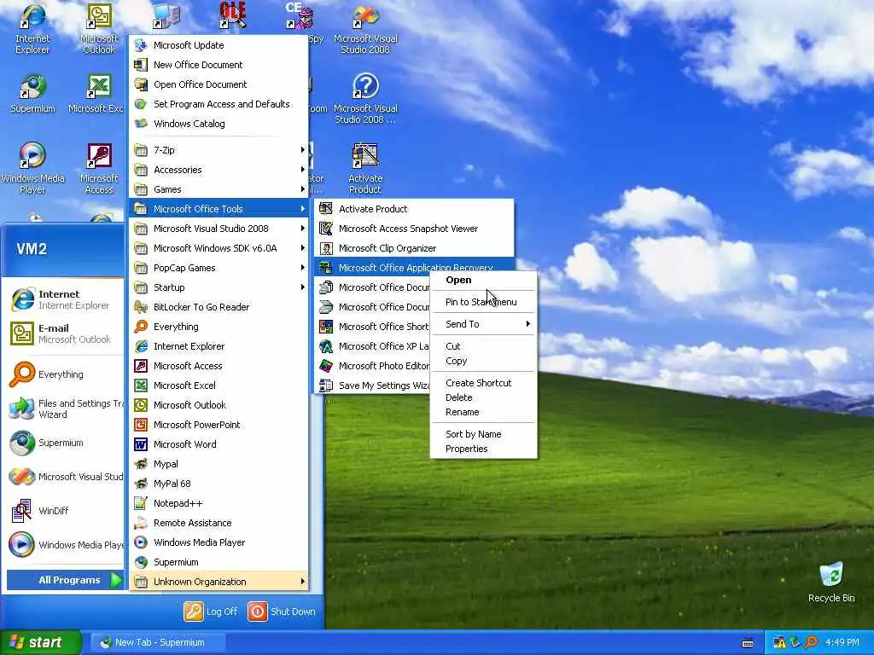Click the New Office Document icon
Image resolution: width=874 pixels, height=655 pixels.
[141, 65]
